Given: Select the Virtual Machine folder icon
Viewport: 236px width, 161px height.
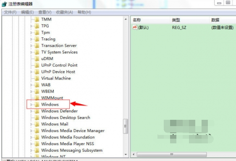Looking at the screenshot, I should [37, 78].
